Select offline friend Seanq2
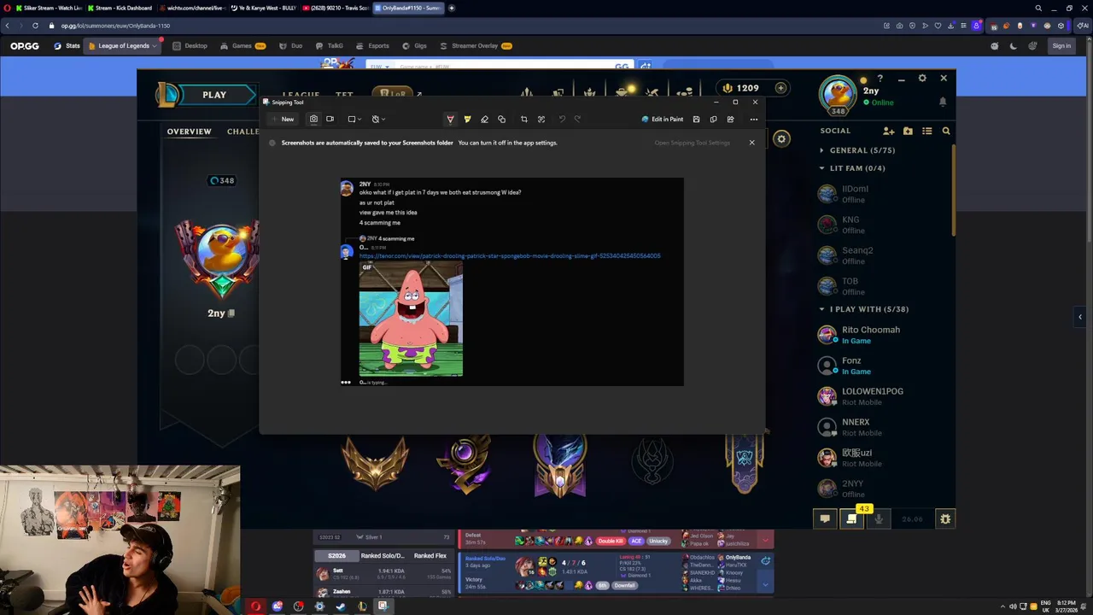Screen dimensions: 1093x615 [884, 255]
